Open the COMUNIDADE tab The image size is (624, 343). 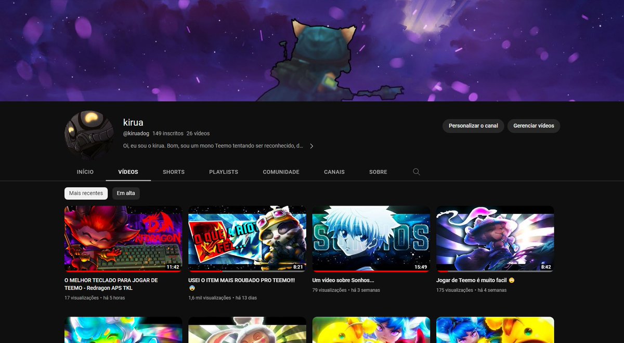click(x=281, y=172)
